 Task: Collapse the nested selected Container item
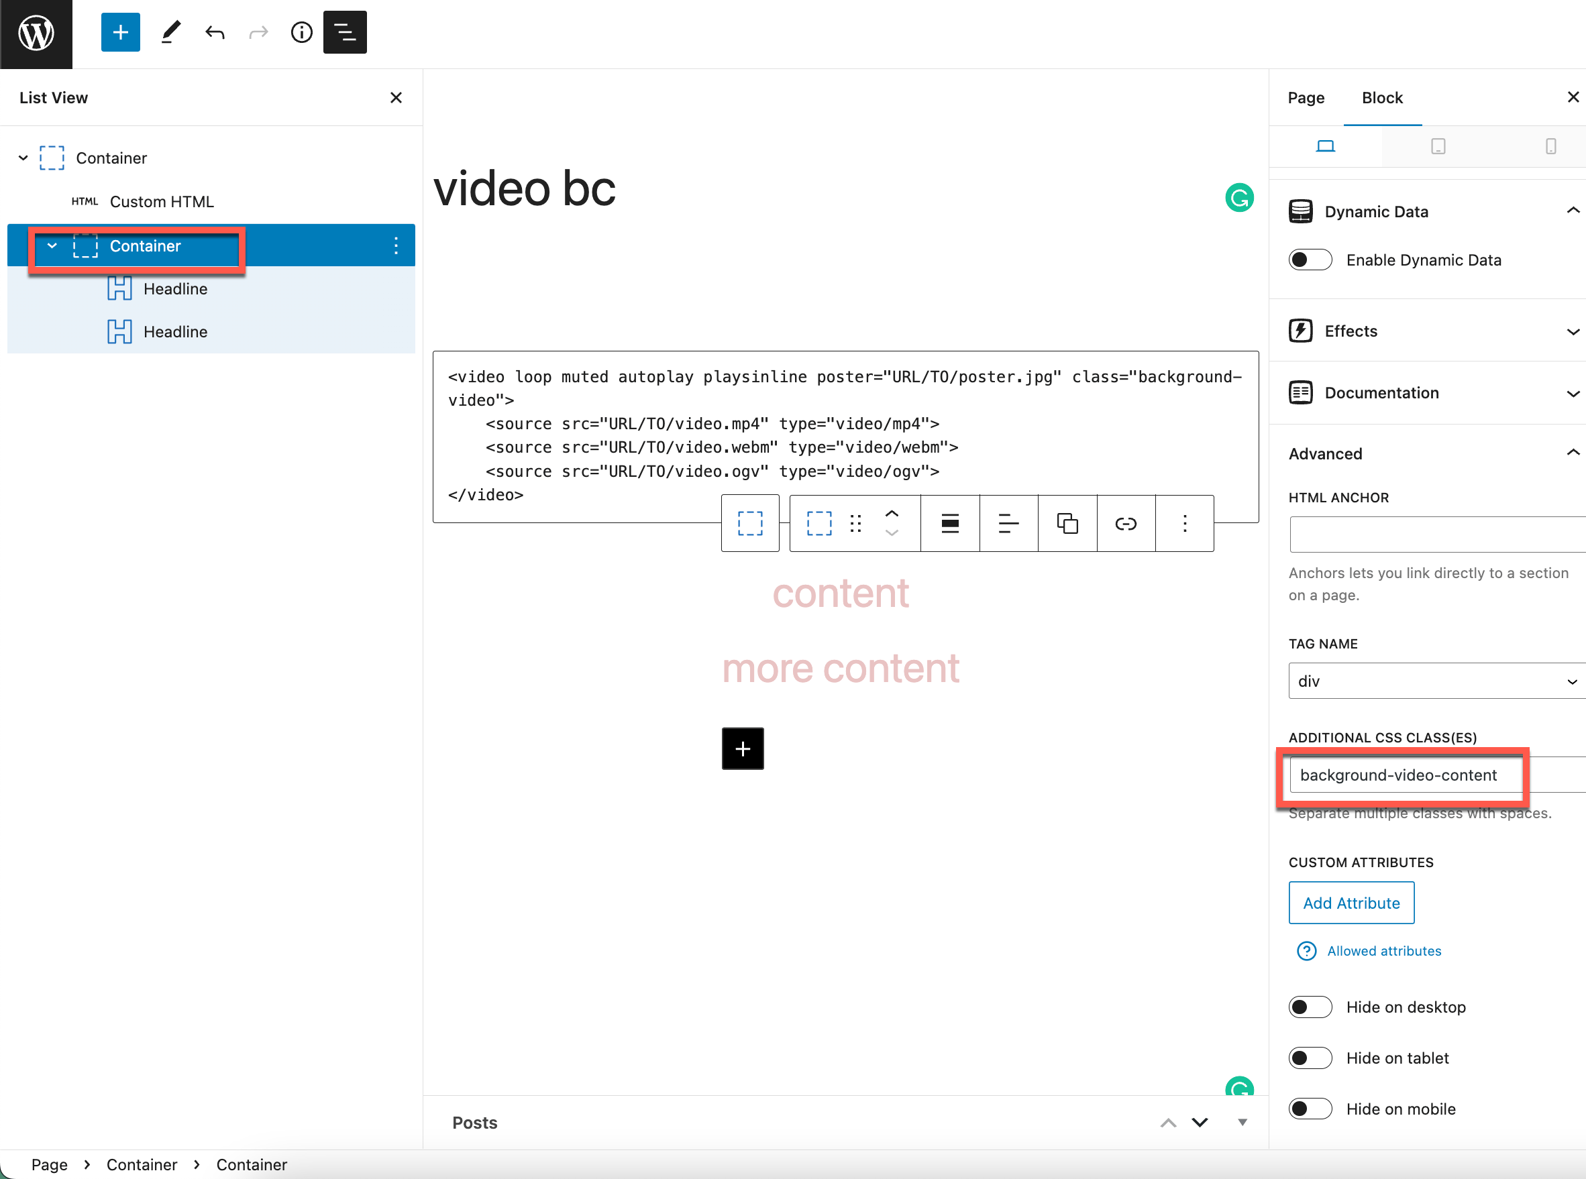[x=52, y=245]
